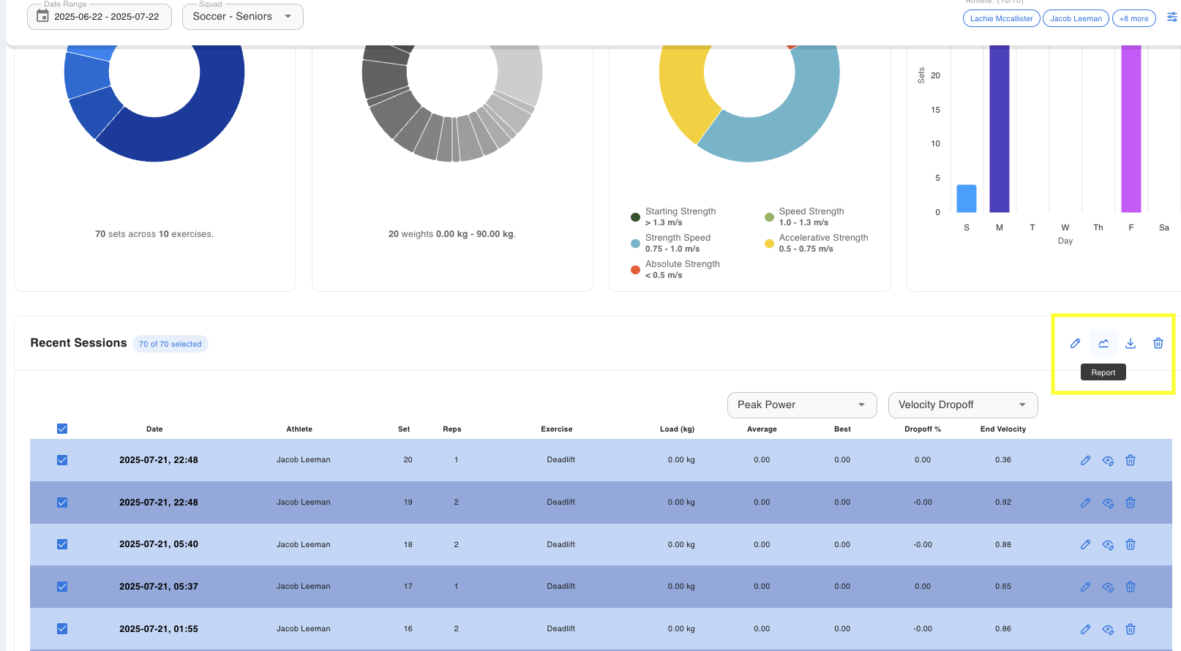1181x651 pixels.
Task: Click the Set column header
Action: [404, 429]
